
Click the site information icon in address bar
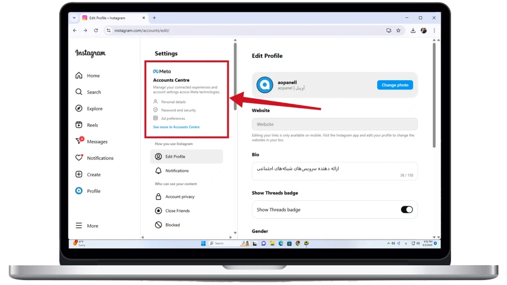click(x=108, y=30)
